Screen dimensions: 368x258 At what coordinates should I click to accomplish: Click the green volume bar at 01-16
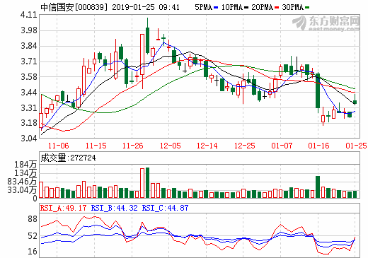click(x=318, y=187)
